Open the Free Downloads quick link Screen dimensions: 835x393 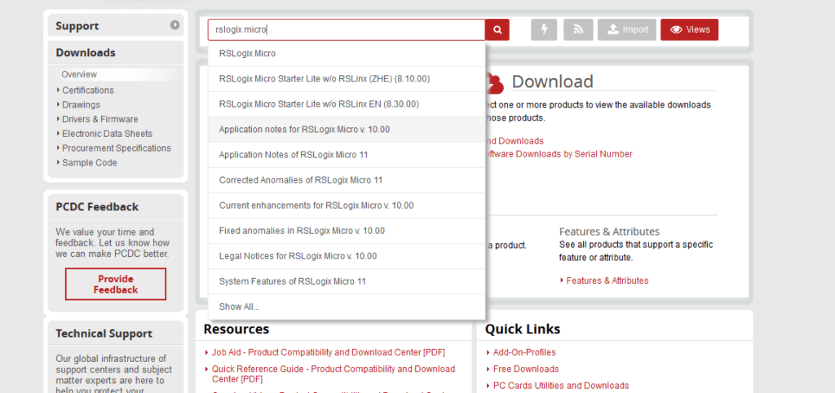click(x=526, y=369)
